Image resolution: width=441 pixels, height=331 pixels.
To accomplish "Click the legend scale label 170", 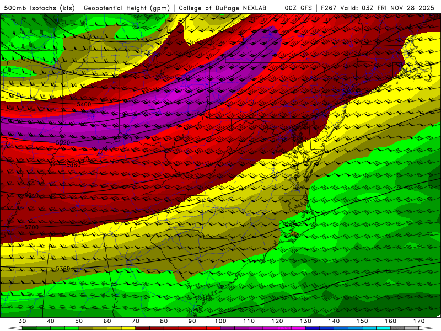I will click(x=419, y=321).
